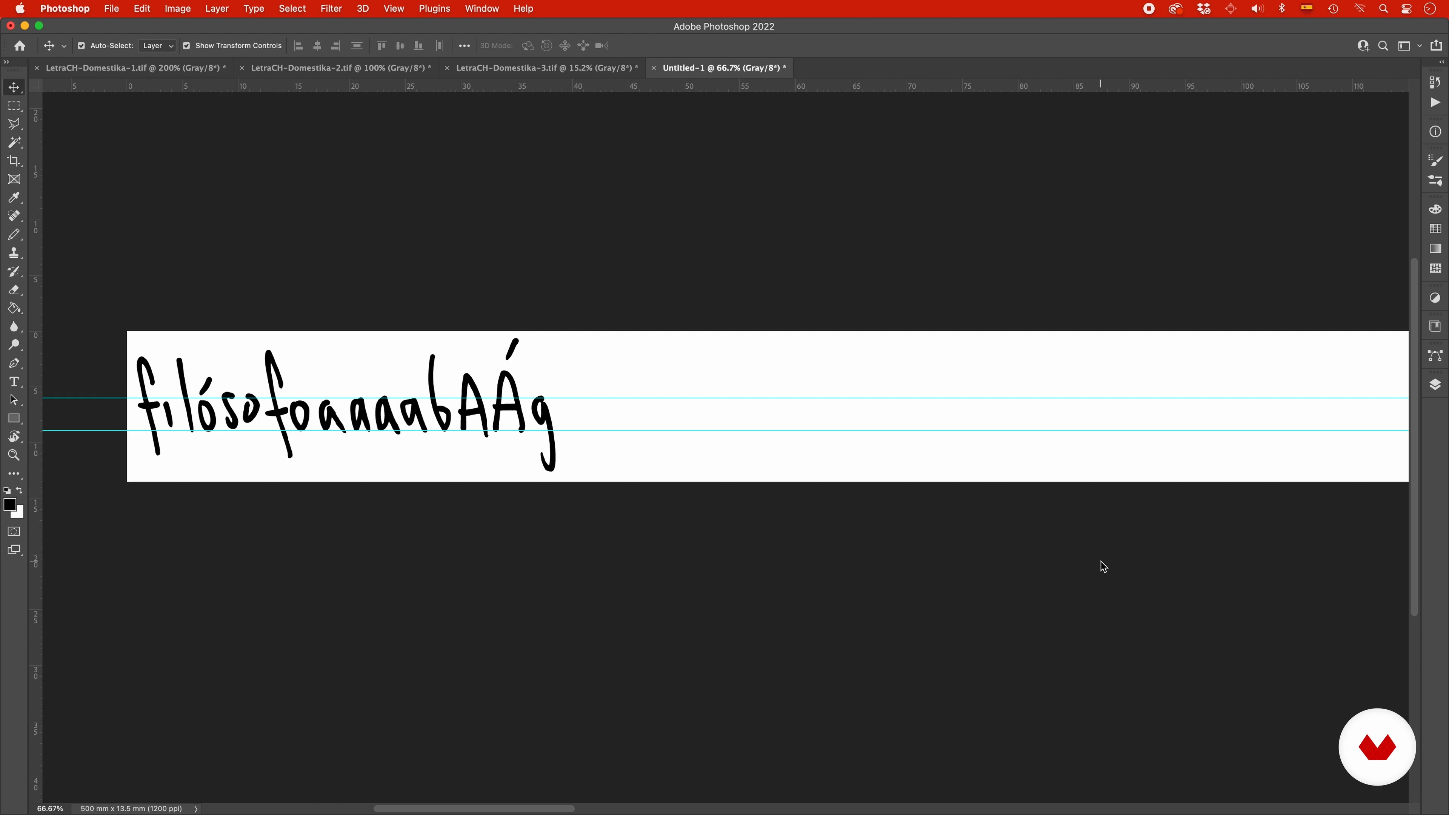Close the LetraCH-Domestika-2.tif tab
This screenshot has width=1449, height=815.
point(242,68)
